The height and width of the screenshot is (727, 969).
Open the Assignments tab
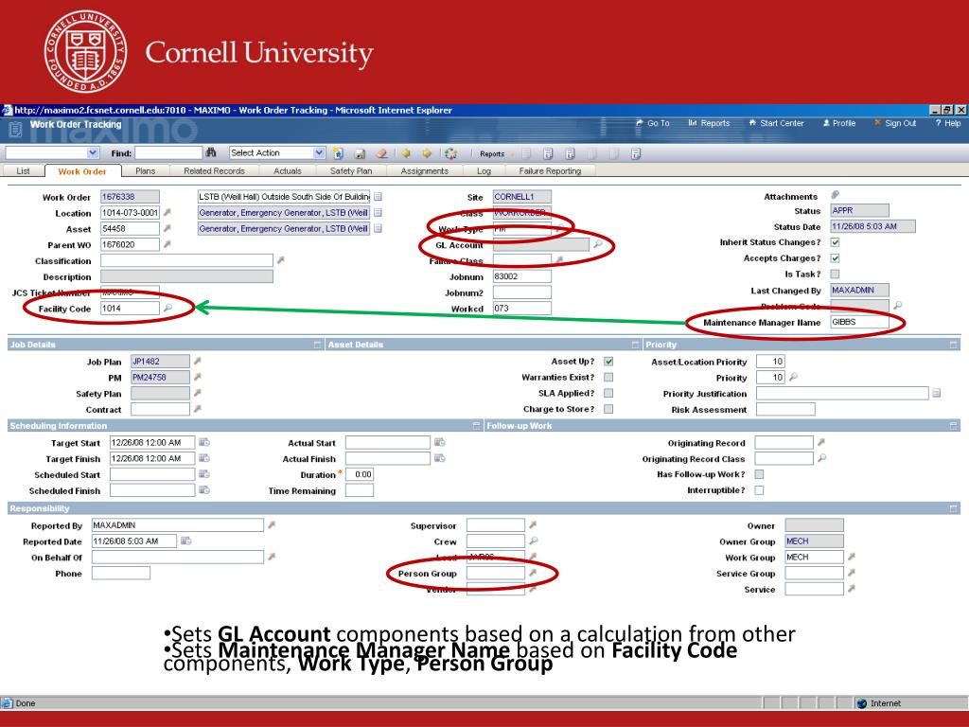point(425,171)
